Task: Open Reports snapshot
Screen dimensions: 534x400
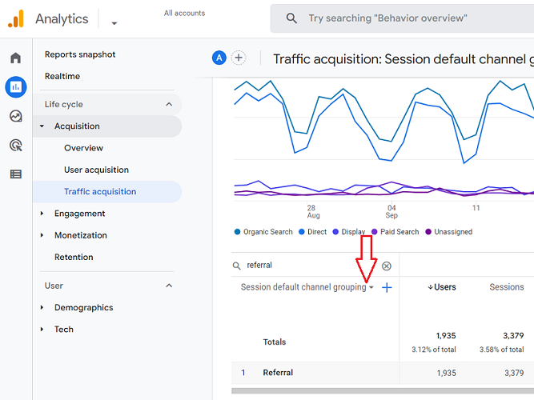Action: click(x=80, y=54)
